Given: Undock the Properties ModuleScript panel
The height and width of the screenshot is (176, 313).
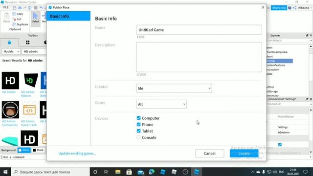Looking at the screenshot, I should (307, 99).
